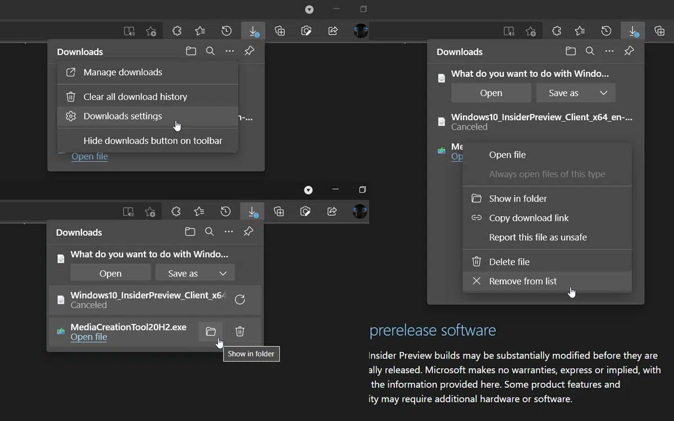Click Share icon in toolbar above Manage downloads panel
The width and height of the screenshot is (674, 421).
(x=333, y=31)
